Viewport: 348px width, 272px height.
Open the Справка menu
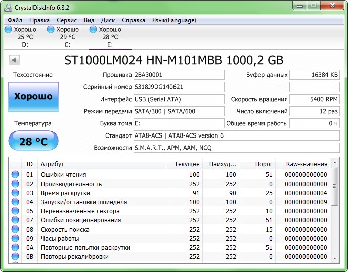(134, 20)
